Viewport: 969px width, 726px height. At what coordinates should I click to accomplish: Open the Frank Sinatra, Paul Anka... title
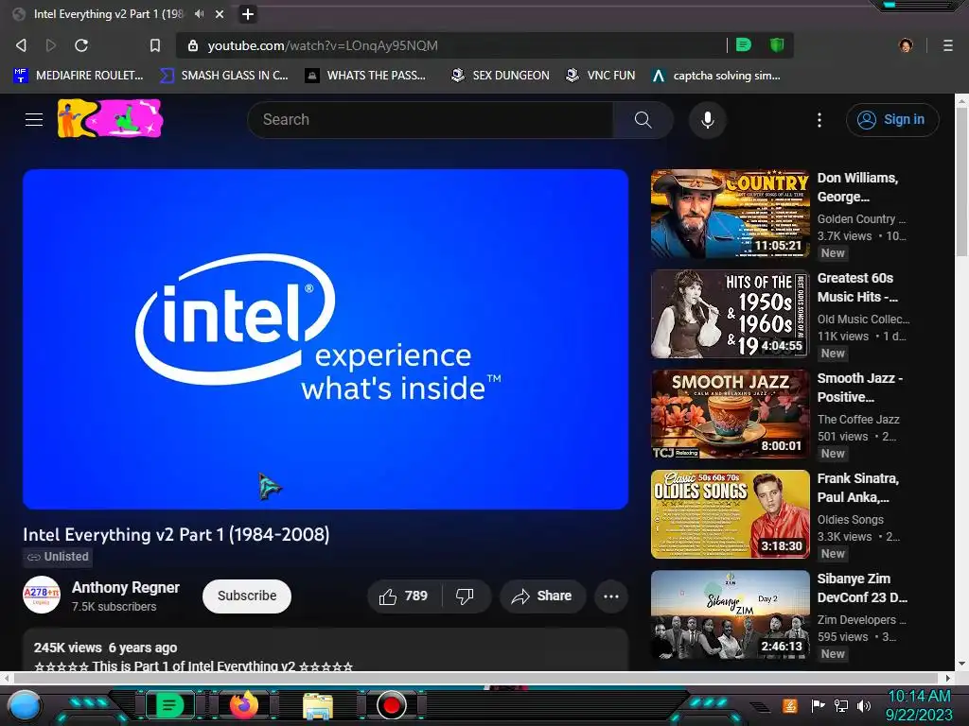857,488
